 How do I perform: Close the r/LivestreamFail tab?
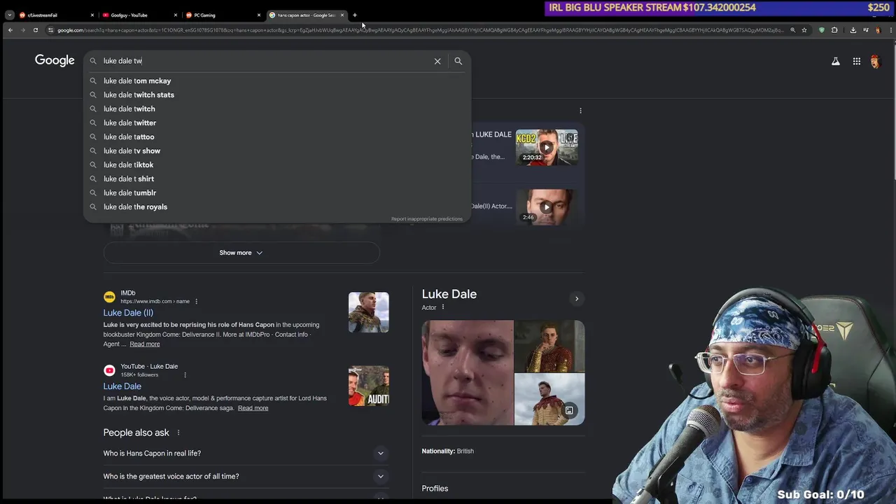pyautogui.click(x=92, y=15)
